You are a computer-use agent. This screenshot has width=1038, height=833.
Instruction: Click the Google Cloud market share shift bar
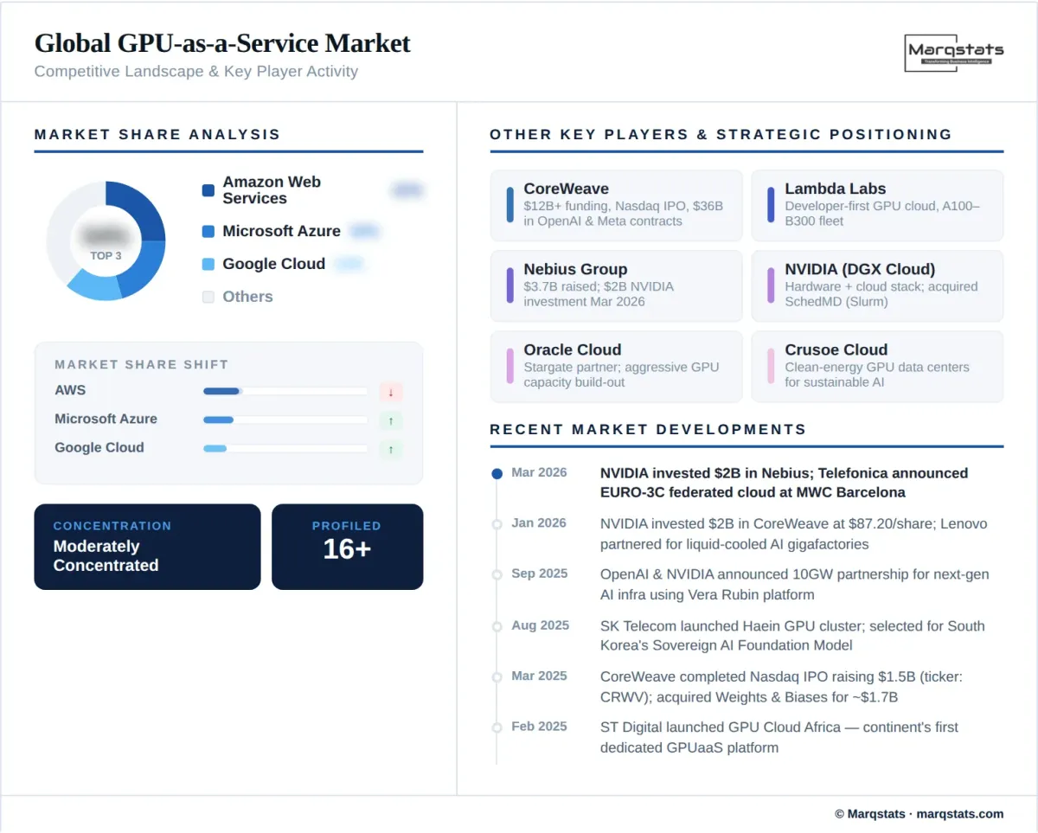285,448
